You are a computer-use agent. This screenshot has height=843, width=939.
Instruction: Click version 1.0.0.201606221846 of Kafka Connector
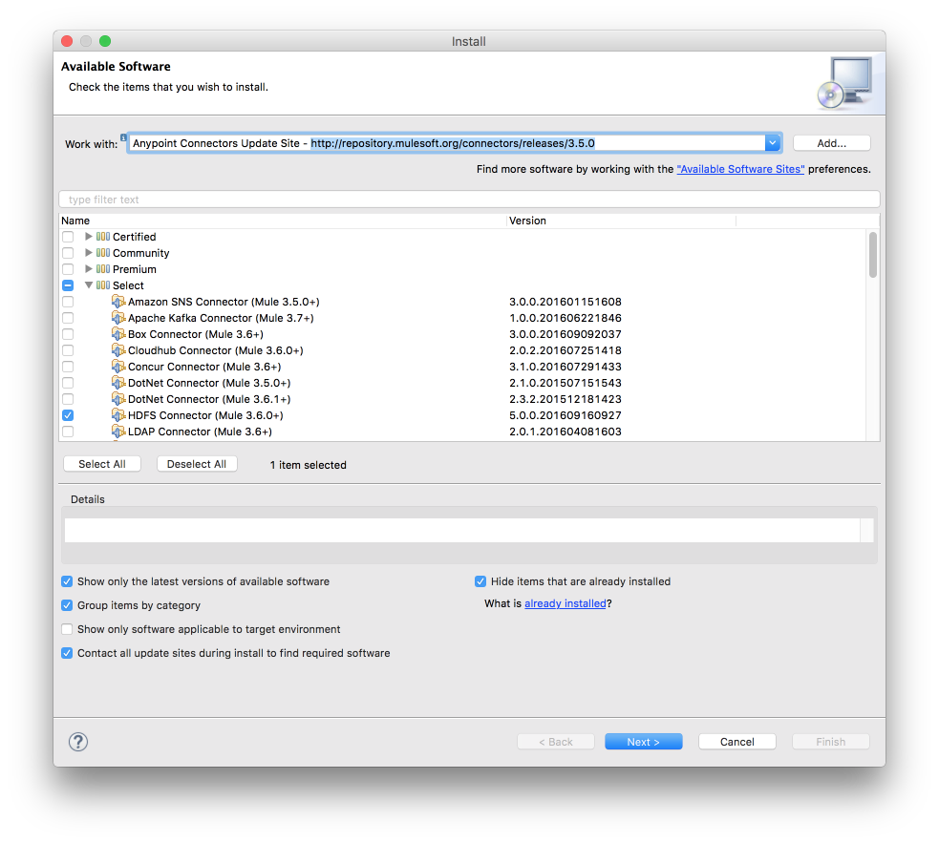pos(566,318)
